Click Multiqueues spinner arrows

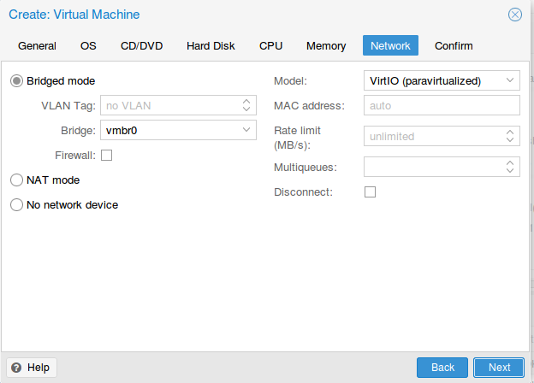tap(510, 167)
